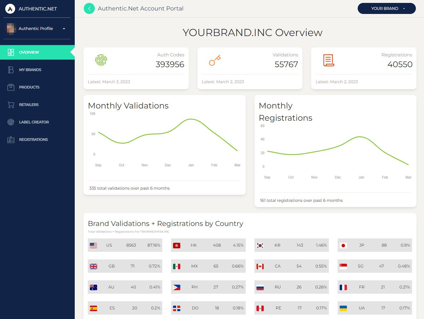Screen dimensions: 424x319
Task: Click the Label Creator fingerprint icon
Action: 11,122
